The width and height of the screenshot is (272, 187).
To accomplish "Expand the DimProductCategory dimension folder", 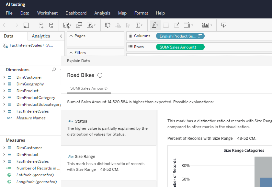I will coord(4,98).
